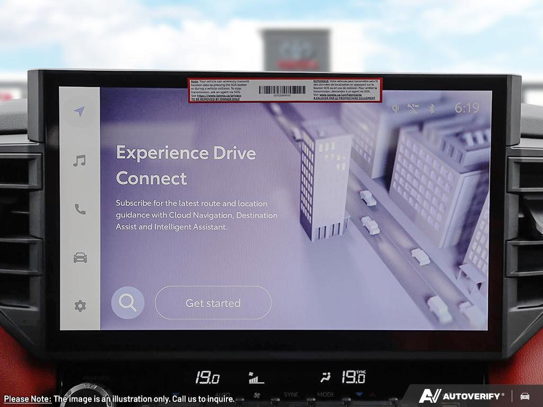
Task: Open the Music note audio menu
Action: 80,161
